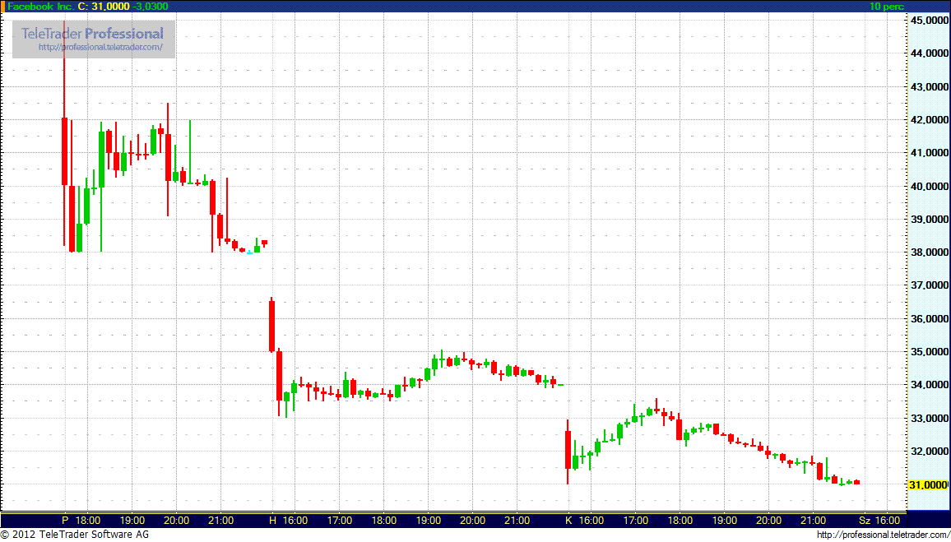Screen dimensions: 951x542
Task: Click the 36,0000 price axis label
Action: pyautogui.click(x=929, y=319)
